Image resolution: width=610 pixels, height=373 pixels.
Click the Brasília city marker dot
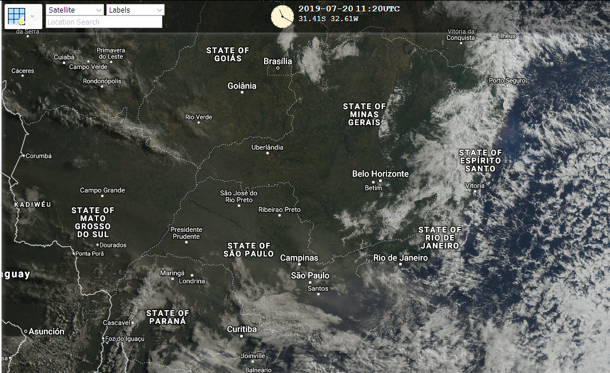pyautogui.click(x=278, y=69)
